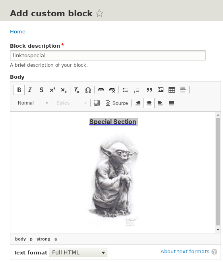
Task: Follow the Home breadcrumb link
Action: point(18,31)
